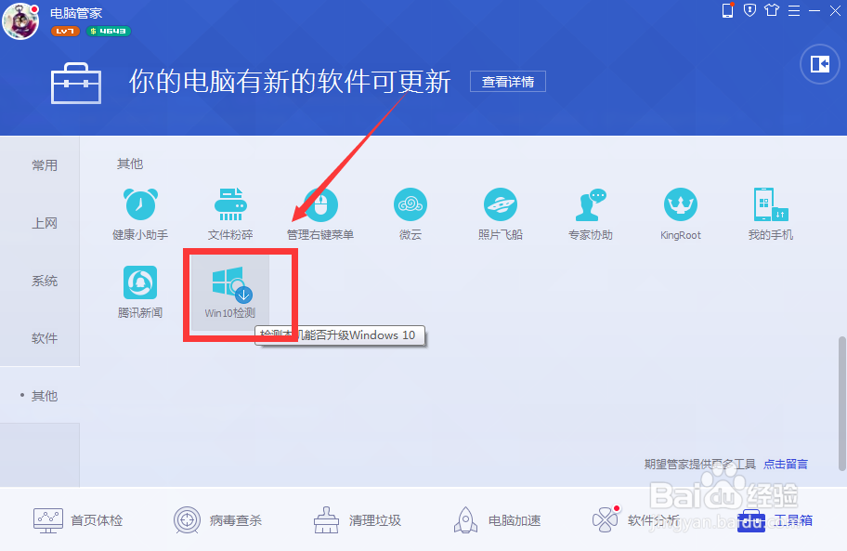Image resolution: width=847 pixels, height=551 pixels.
Task: Launch the 文件粉碎 file shredder tool
Action: click(230, 214)
